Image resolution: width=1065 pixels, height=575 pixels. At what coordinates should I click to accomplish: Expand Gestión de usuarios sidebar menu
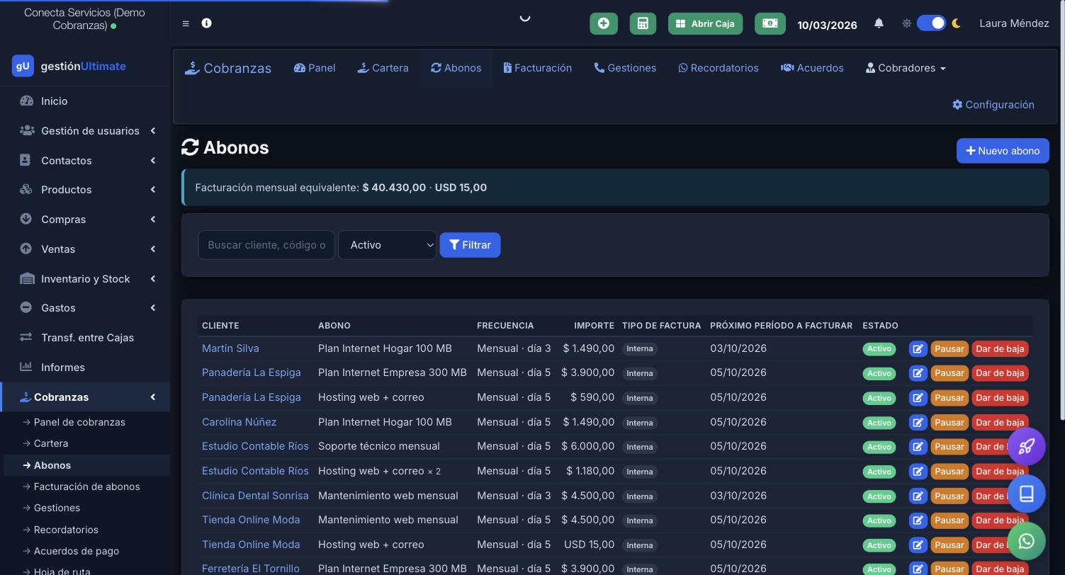tap(85, 131)
